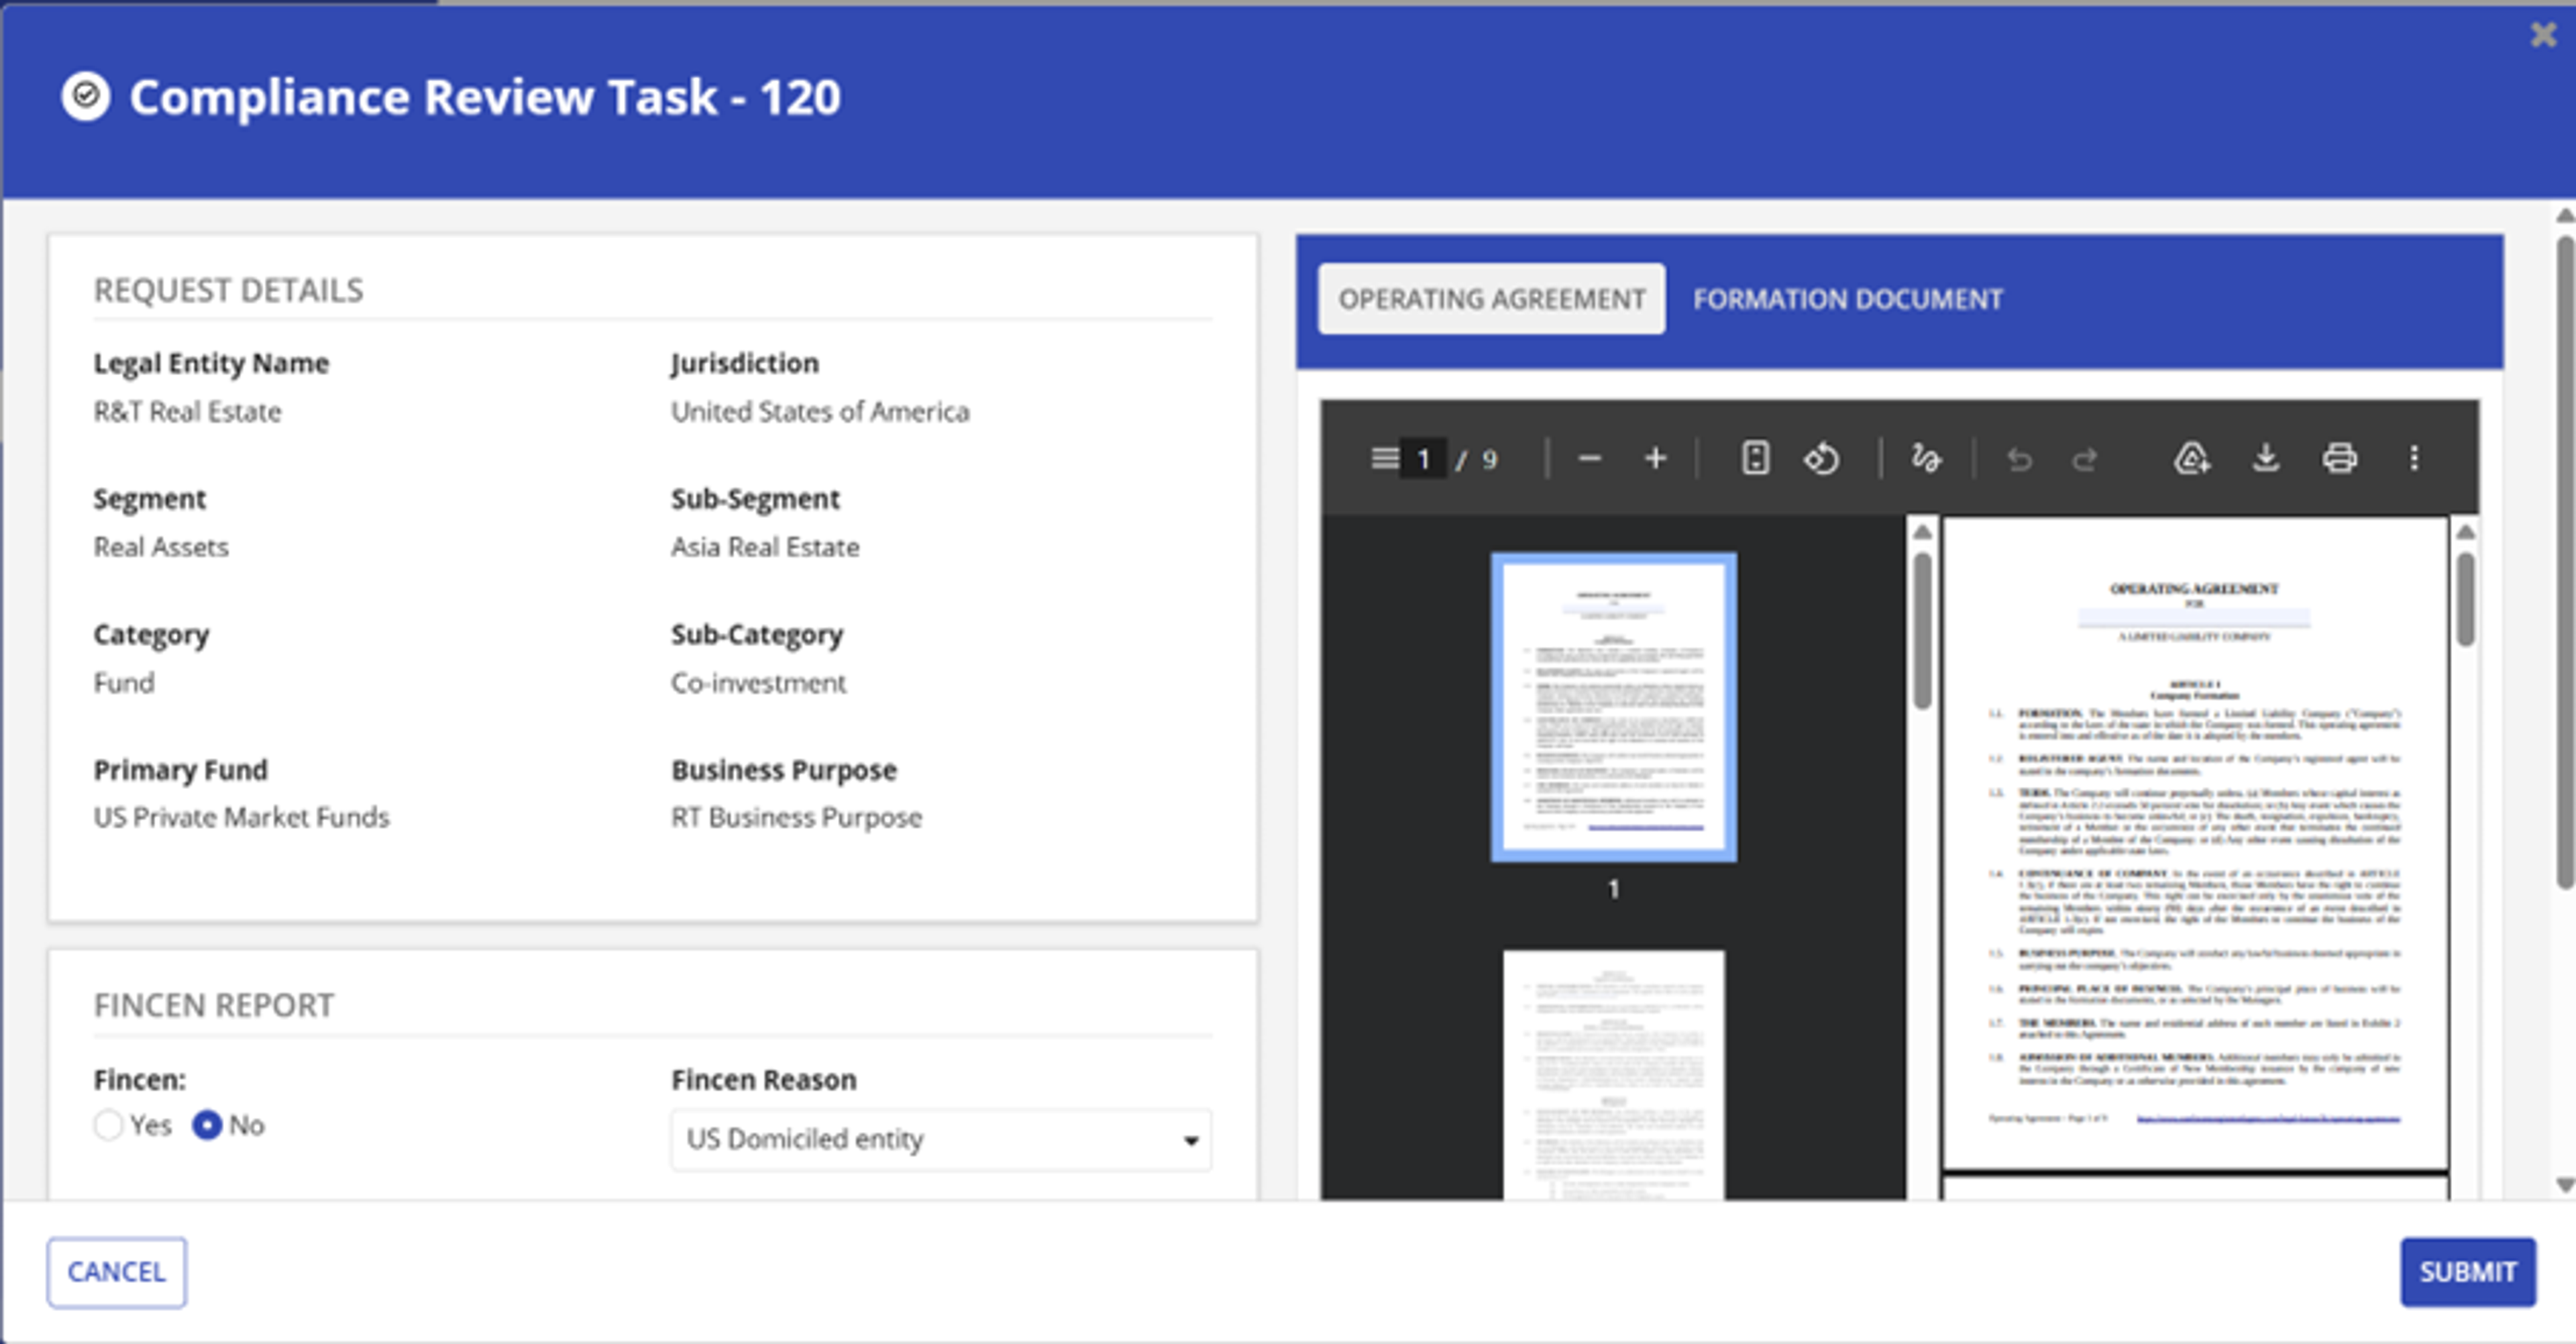Click the 'Asia Real Estate' sub-segment value
This screenshot has width=2576, height=1344.
point(765,547)
